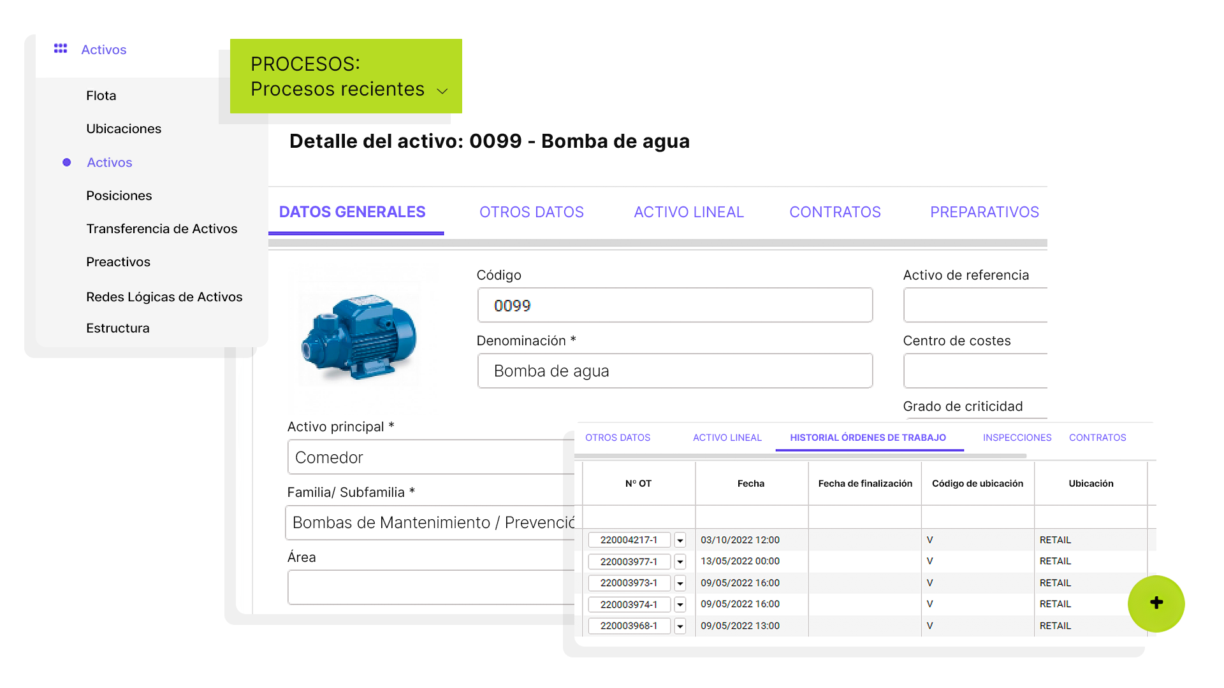1224x688 pixels.
Task: Select Flota from the sidebar menu
Action: click(x=101, y=96)
